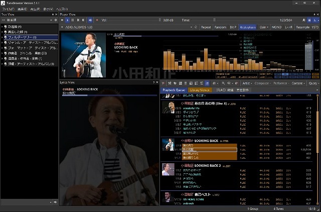
Task: Open the Artist filter dropdown
Action: [247, 83]
